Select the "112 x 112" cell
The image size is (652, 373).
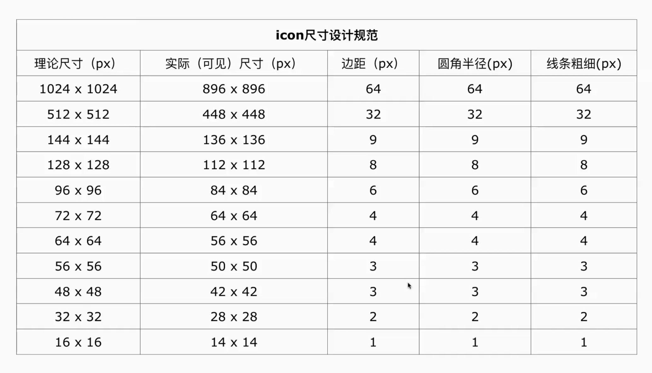click(234, 165)
